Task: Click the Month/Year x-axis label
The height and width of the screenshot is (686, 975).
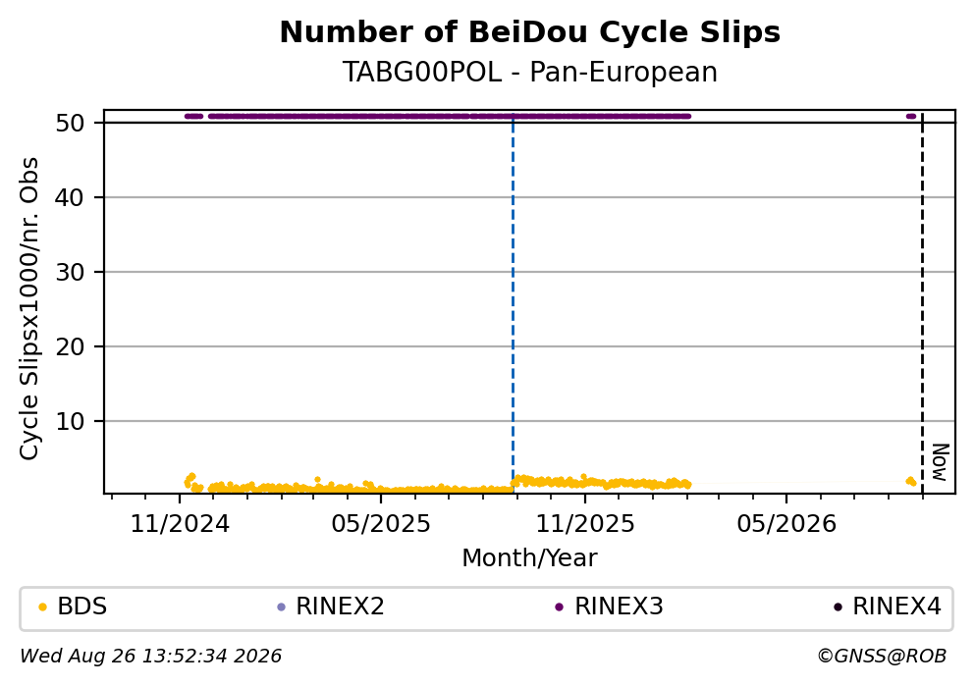Action: click(x=530, y=558)
